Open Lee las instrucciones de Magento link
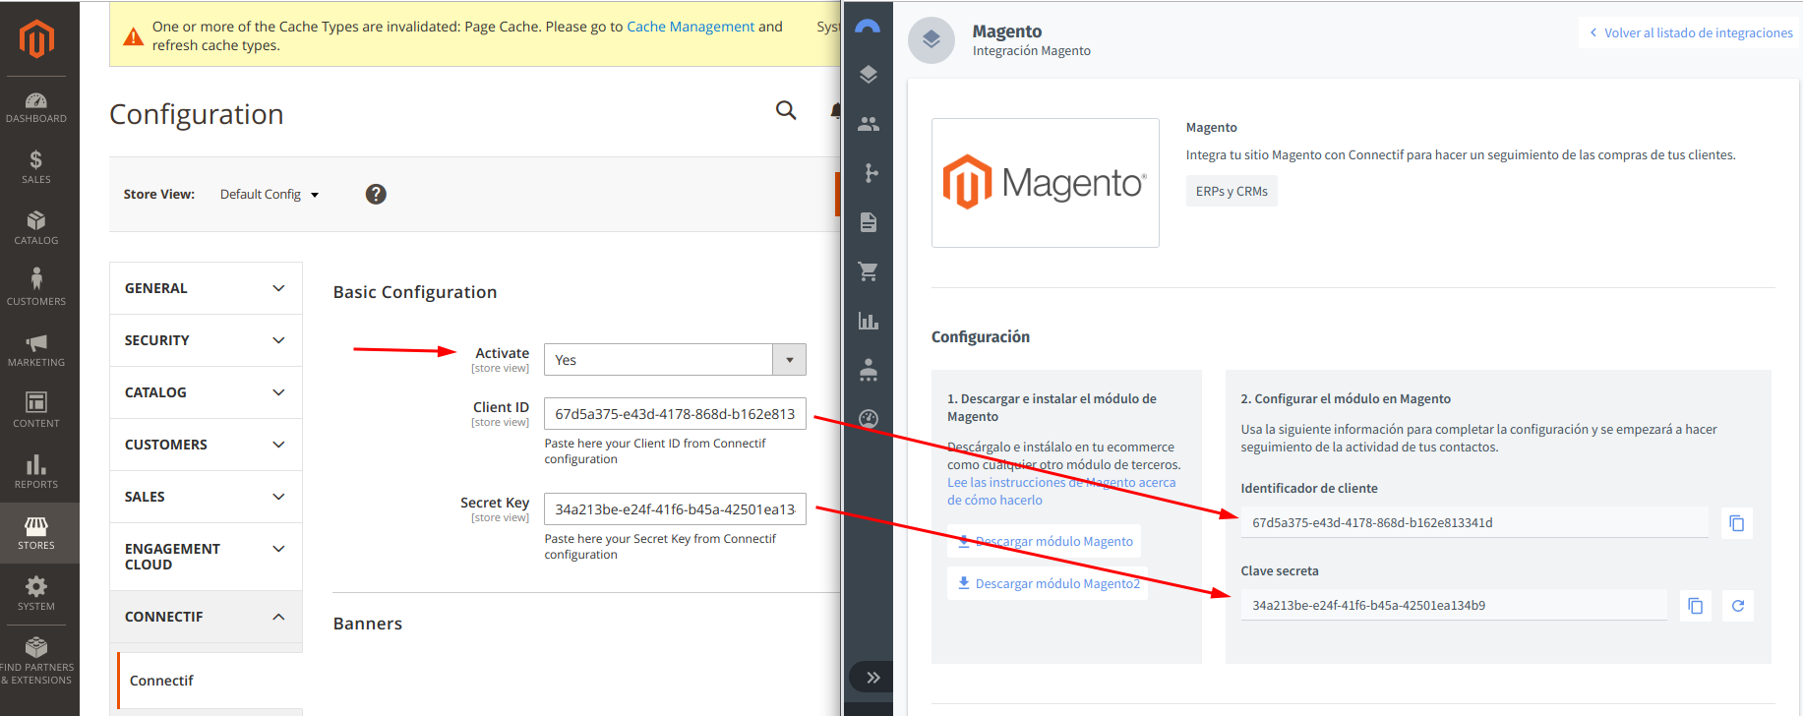Image resolution: width=1803 pixels, height=716 pixels. [1061, 491]
